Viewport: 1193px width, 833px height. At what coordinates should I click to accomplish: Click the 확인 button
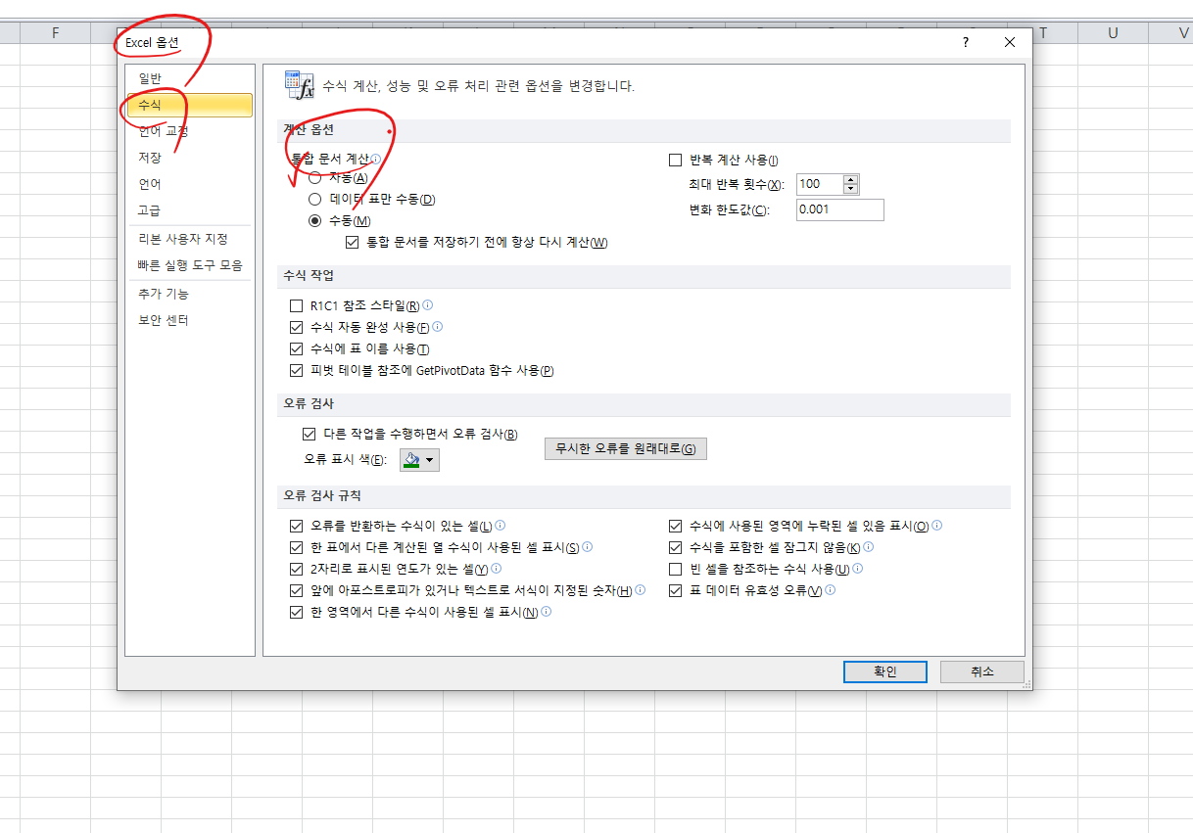(884, 671)
